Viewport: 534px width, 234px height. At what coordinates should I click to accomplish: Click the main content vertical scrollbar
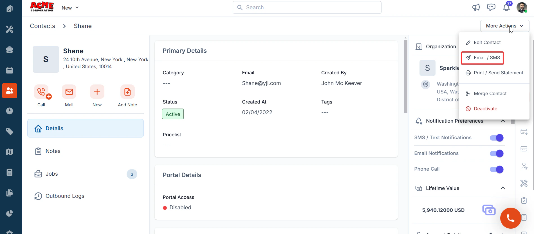pos(405,76)
